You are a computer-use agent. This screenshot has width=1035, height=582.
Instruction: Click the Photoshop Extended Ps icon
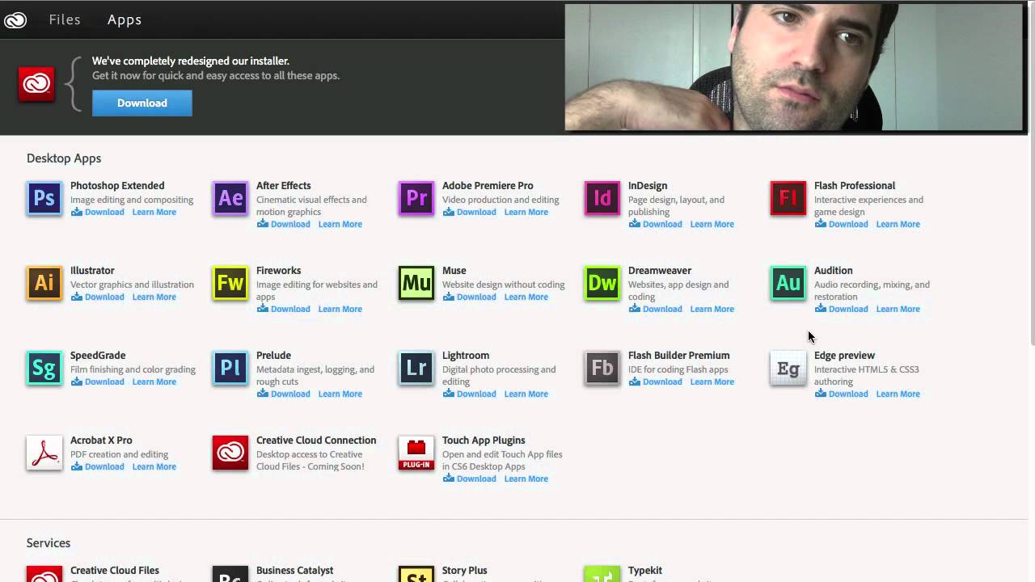pos(44,198)
